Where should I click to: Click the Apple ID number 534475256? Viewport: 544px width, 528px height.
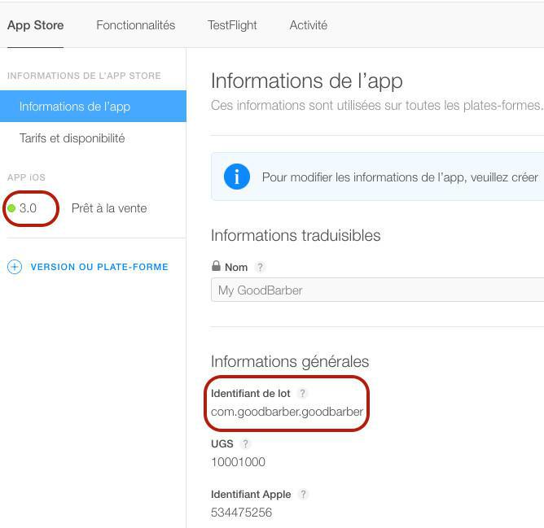click(241, 513)
